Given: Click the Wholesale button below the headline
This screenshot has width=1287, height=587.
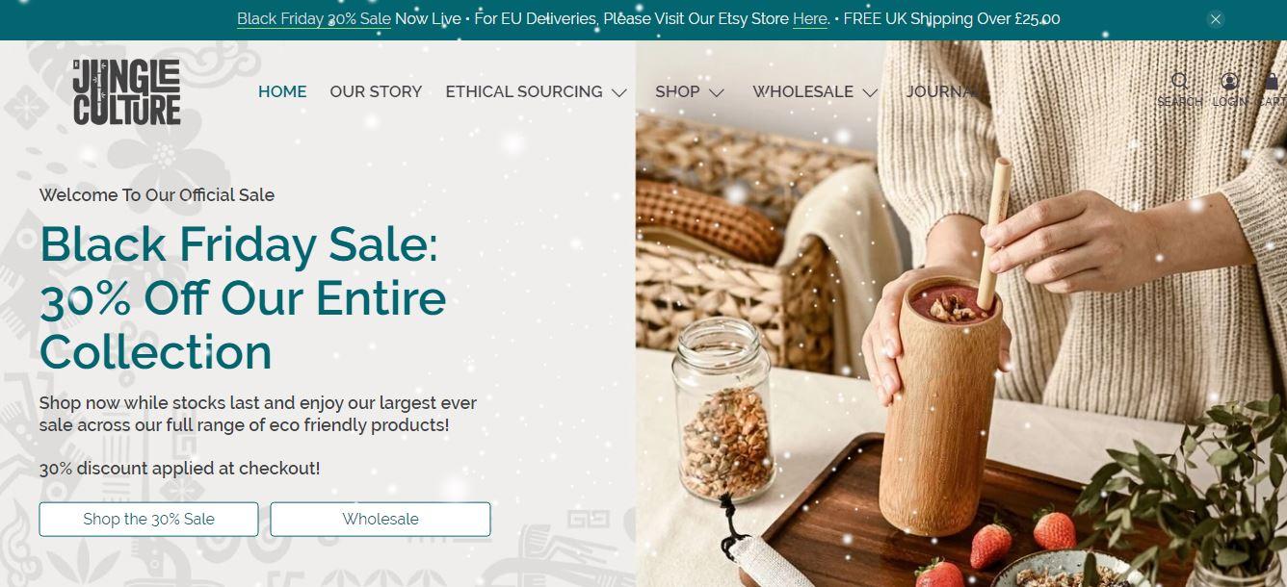Looking at the screenshot, I should 381,519.
